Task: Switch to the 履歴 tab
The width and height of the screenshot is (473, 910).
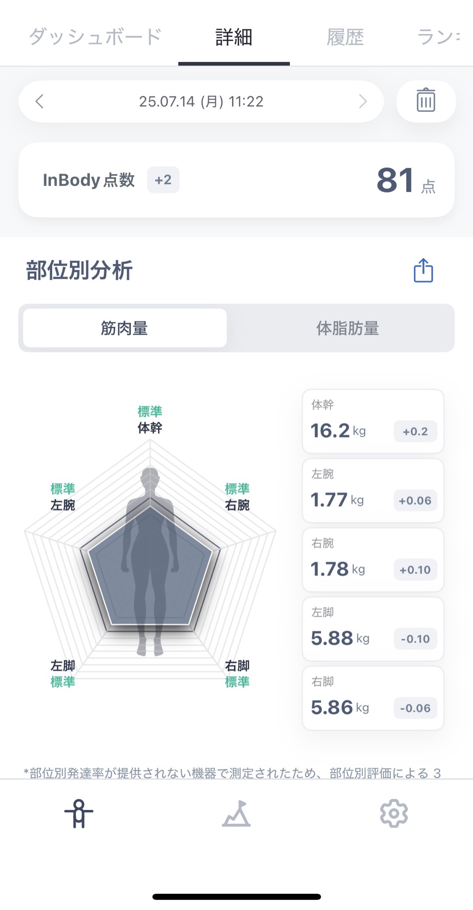Action: (345, 37)
